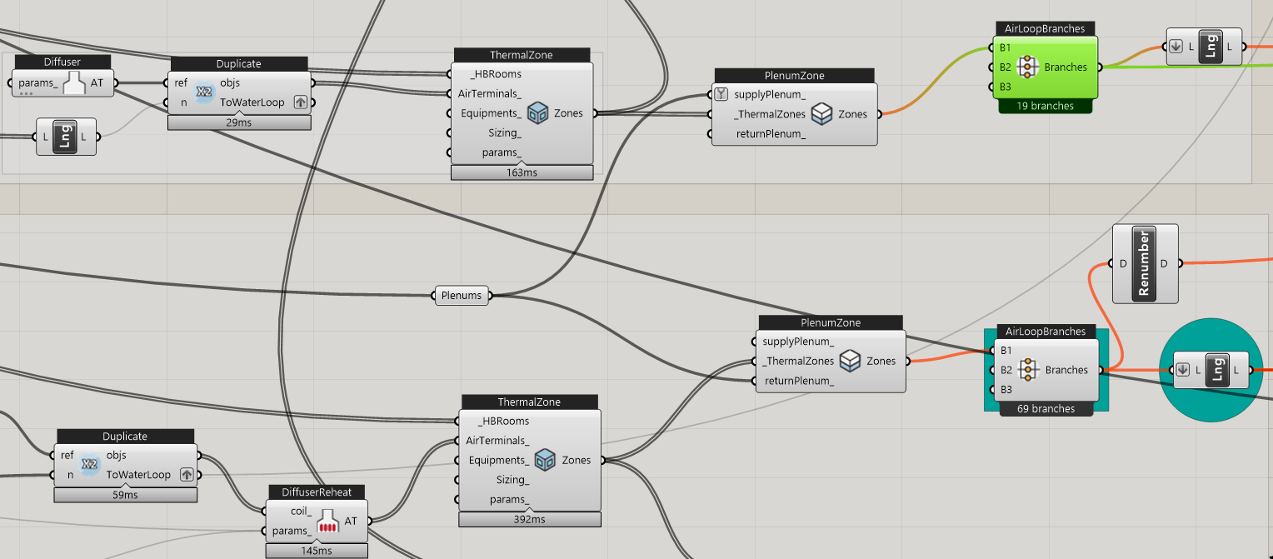Viewport: 1273px width, 559px height.
Task: Click the filter icon beside supplyPlenum_ input
Action: tap(721, 94)
